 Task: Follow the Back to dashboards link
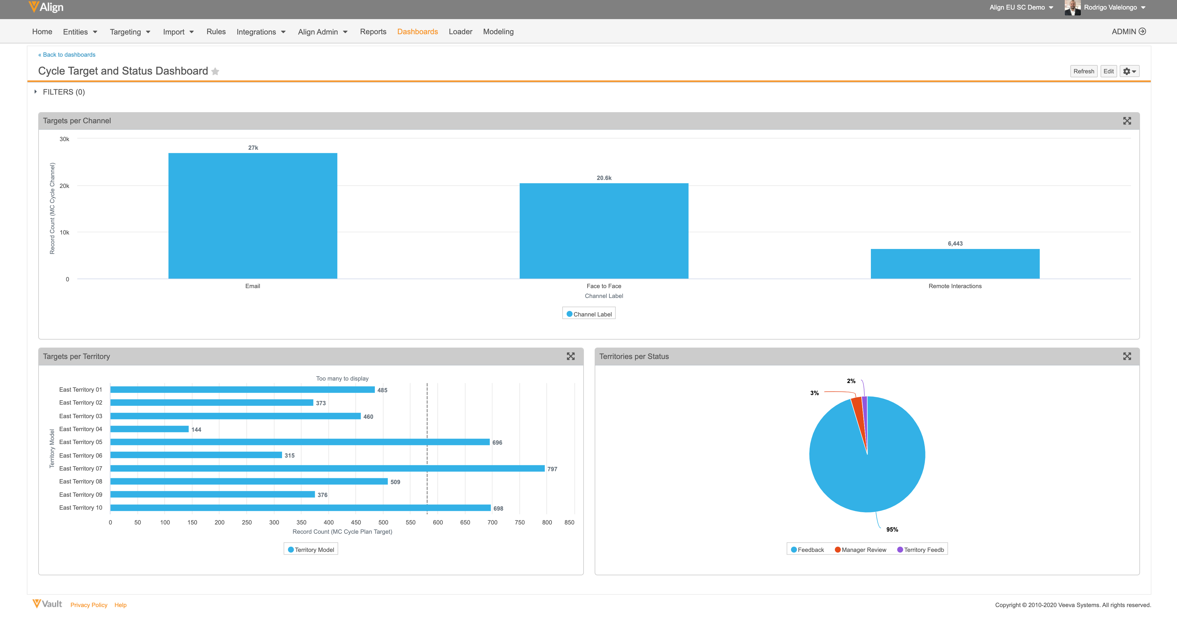point(67,54)
